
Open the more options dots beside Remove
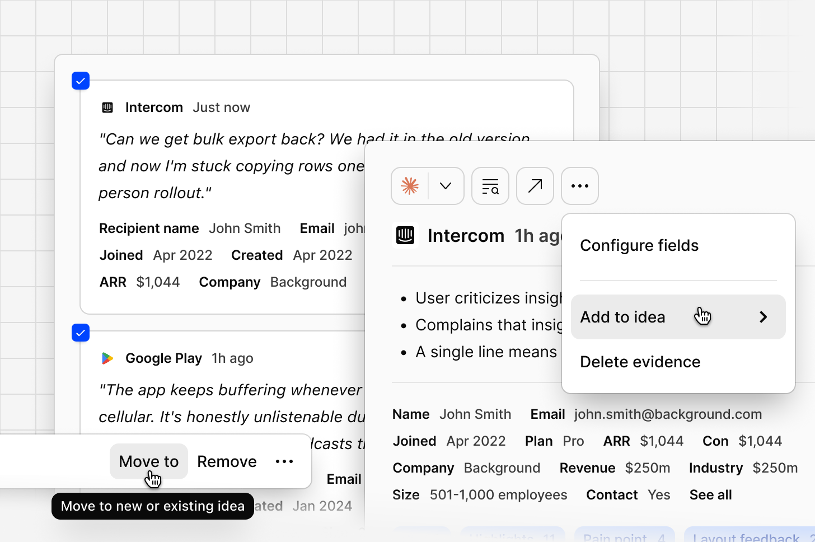point(284,461)
